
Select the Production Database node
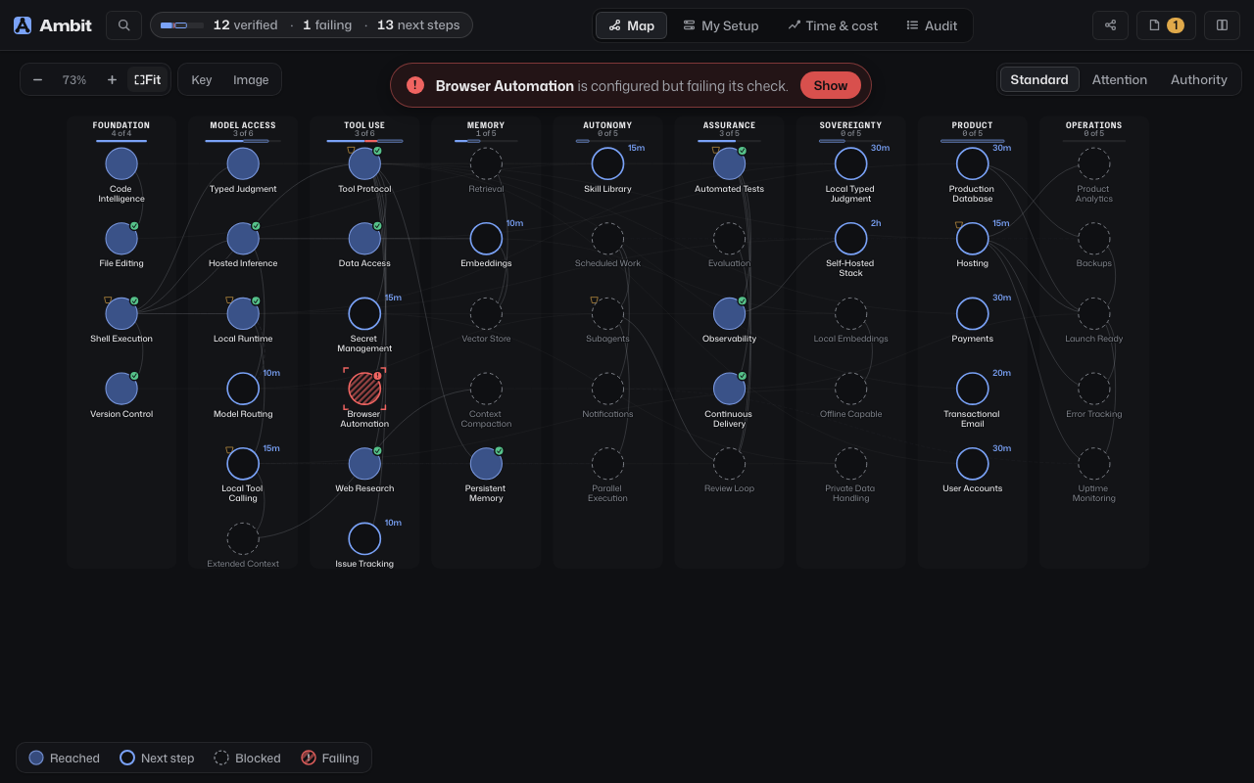(972, 163)
